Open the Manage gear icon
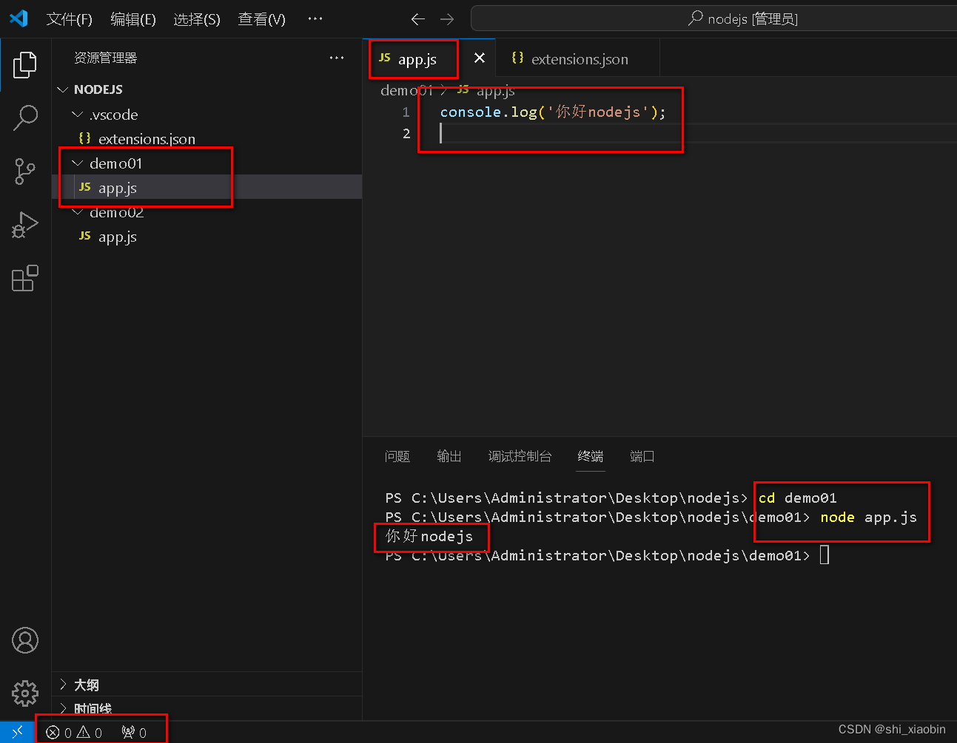This screenshot has width=957, height=743. coord(25,693)
